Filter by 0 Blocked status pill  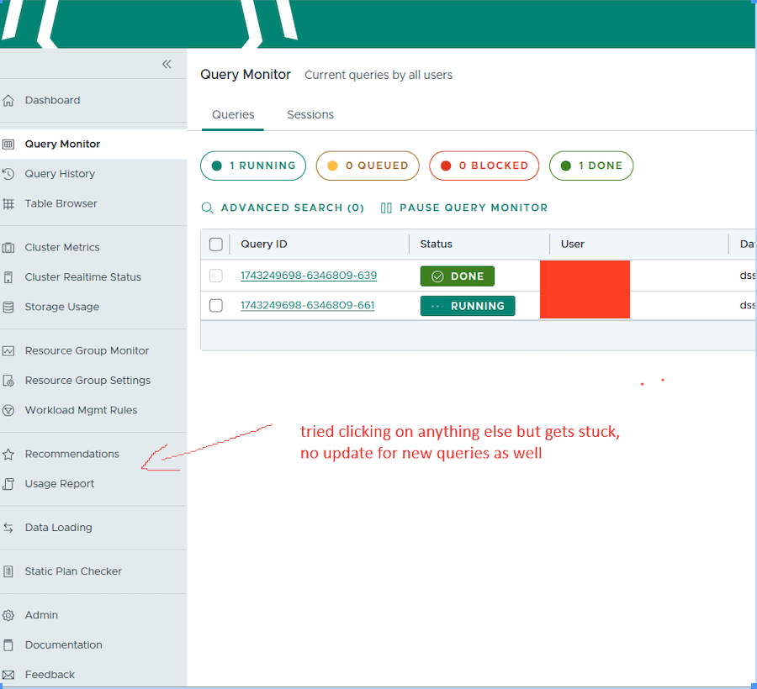click(x=484, y=166)
